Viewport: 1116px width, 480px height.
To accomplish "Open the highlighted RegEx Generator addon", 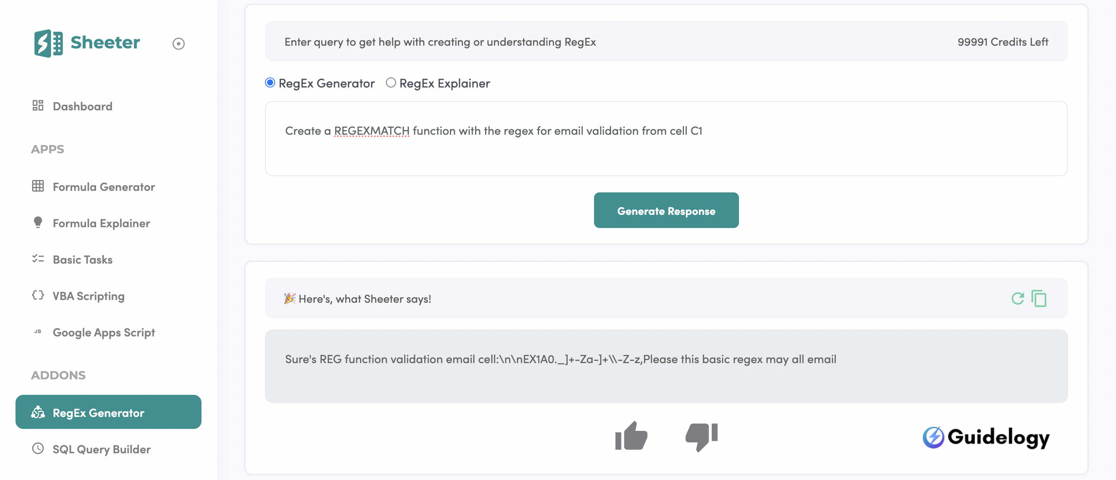I will click(x=108, y=412).
